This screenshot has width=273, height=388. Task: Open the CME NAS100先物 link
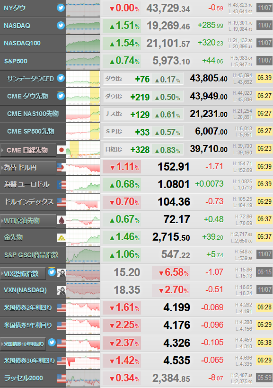click(33, 114)
